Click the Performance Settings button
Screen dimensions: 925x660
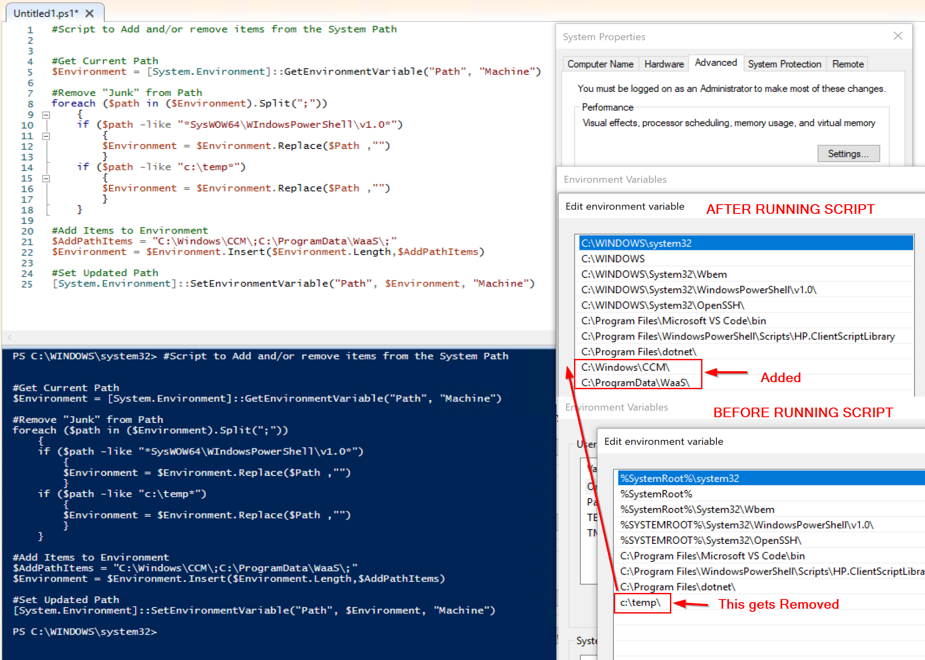coord(848,153)
